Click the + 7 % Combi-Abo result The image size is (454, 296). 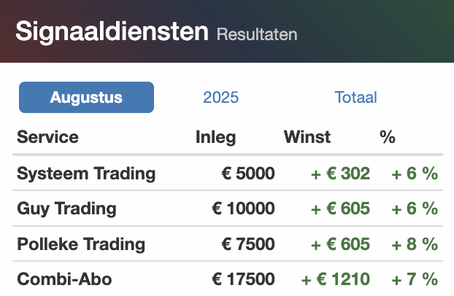tap(415, 279)
